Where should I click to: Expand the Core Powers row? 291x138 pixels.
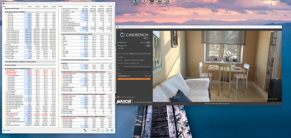coord(5,117)
